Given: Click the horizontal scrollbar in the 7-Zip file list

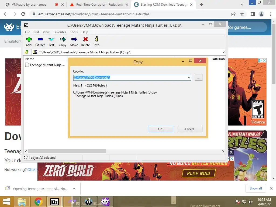Looking at the screenshot, I should [67, 151].
